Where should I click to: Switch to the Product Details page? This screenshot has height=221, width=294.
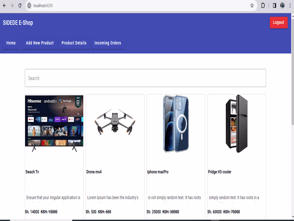point(74,43)
